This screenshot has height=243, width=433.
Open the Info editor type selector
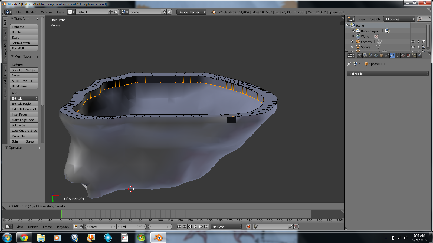[x=9, y=12]
